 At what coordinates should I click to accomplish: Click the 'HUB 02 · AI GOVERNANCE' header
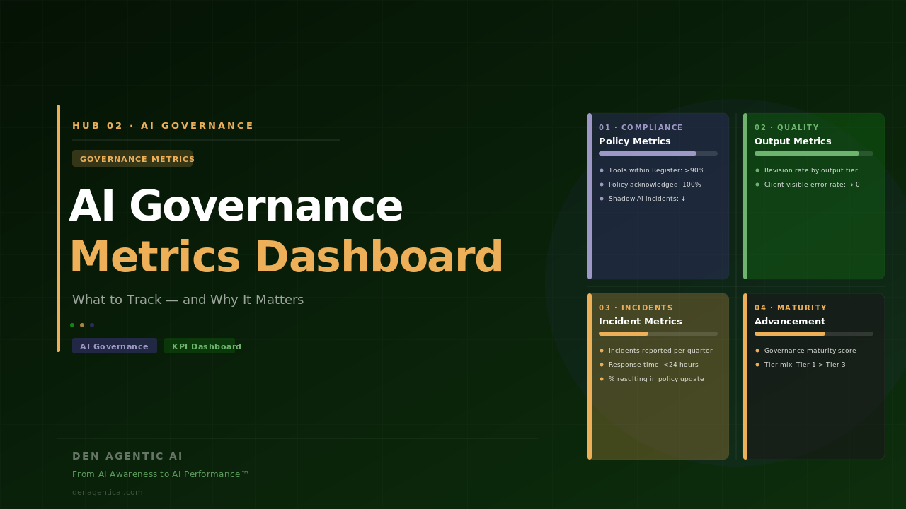163,126
